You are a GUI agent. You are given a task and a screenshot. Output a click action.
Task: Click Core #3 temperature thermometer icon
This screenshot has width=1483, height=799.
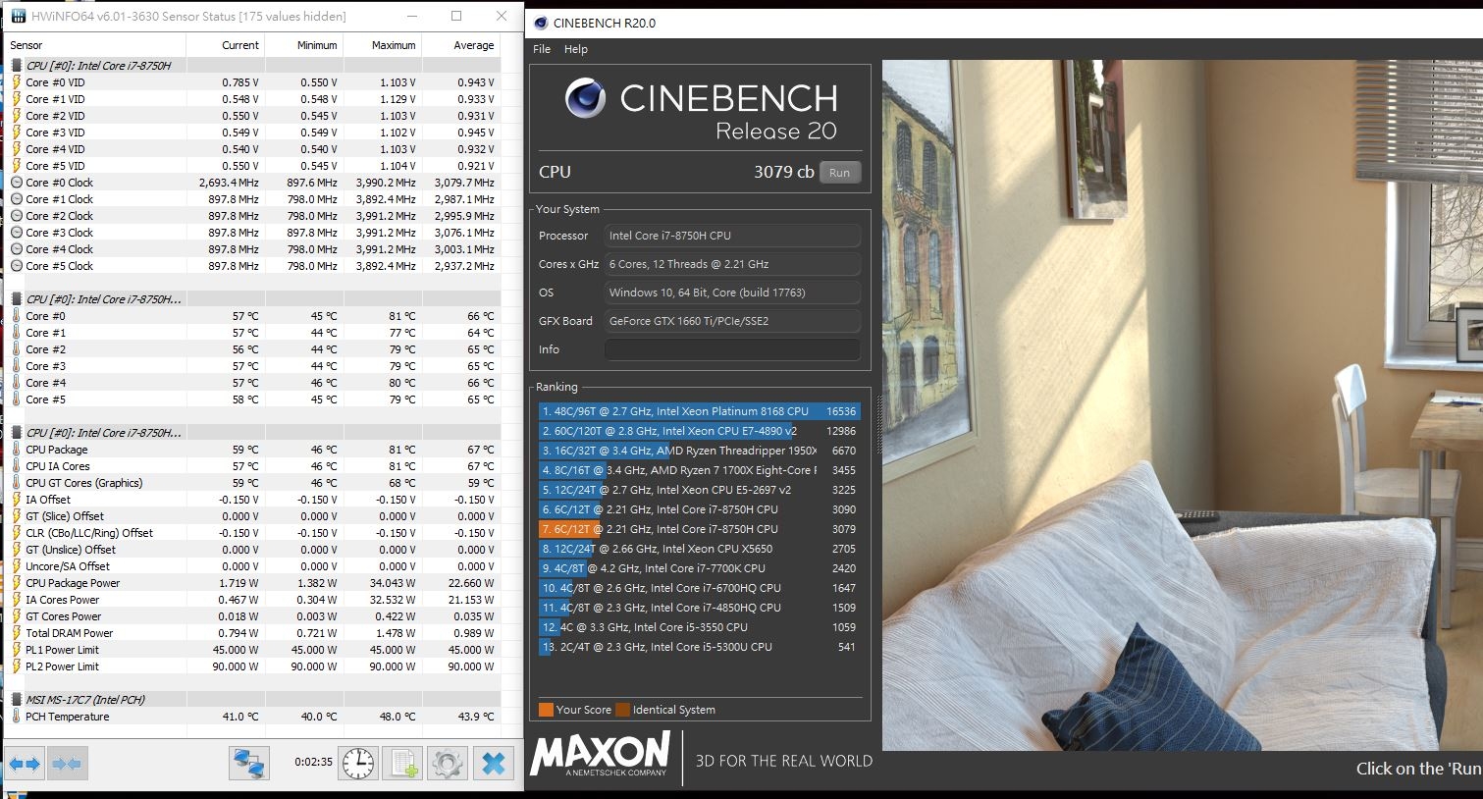coord(17,366)
